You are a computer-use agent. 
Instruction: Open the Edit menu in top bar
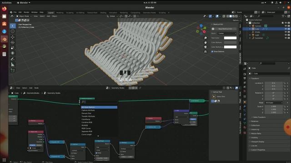20,12
